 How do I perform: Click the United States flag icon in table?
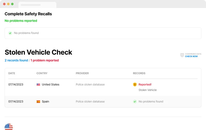38,84
